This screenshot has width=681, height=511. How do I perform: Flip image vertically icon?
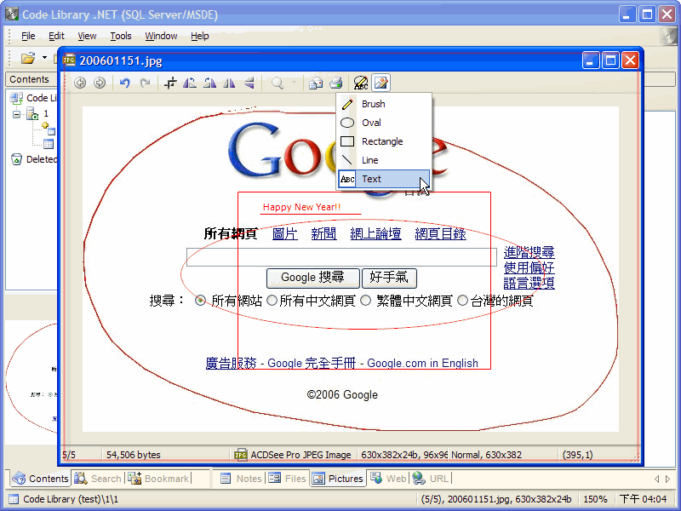click(x=249, y=83)
